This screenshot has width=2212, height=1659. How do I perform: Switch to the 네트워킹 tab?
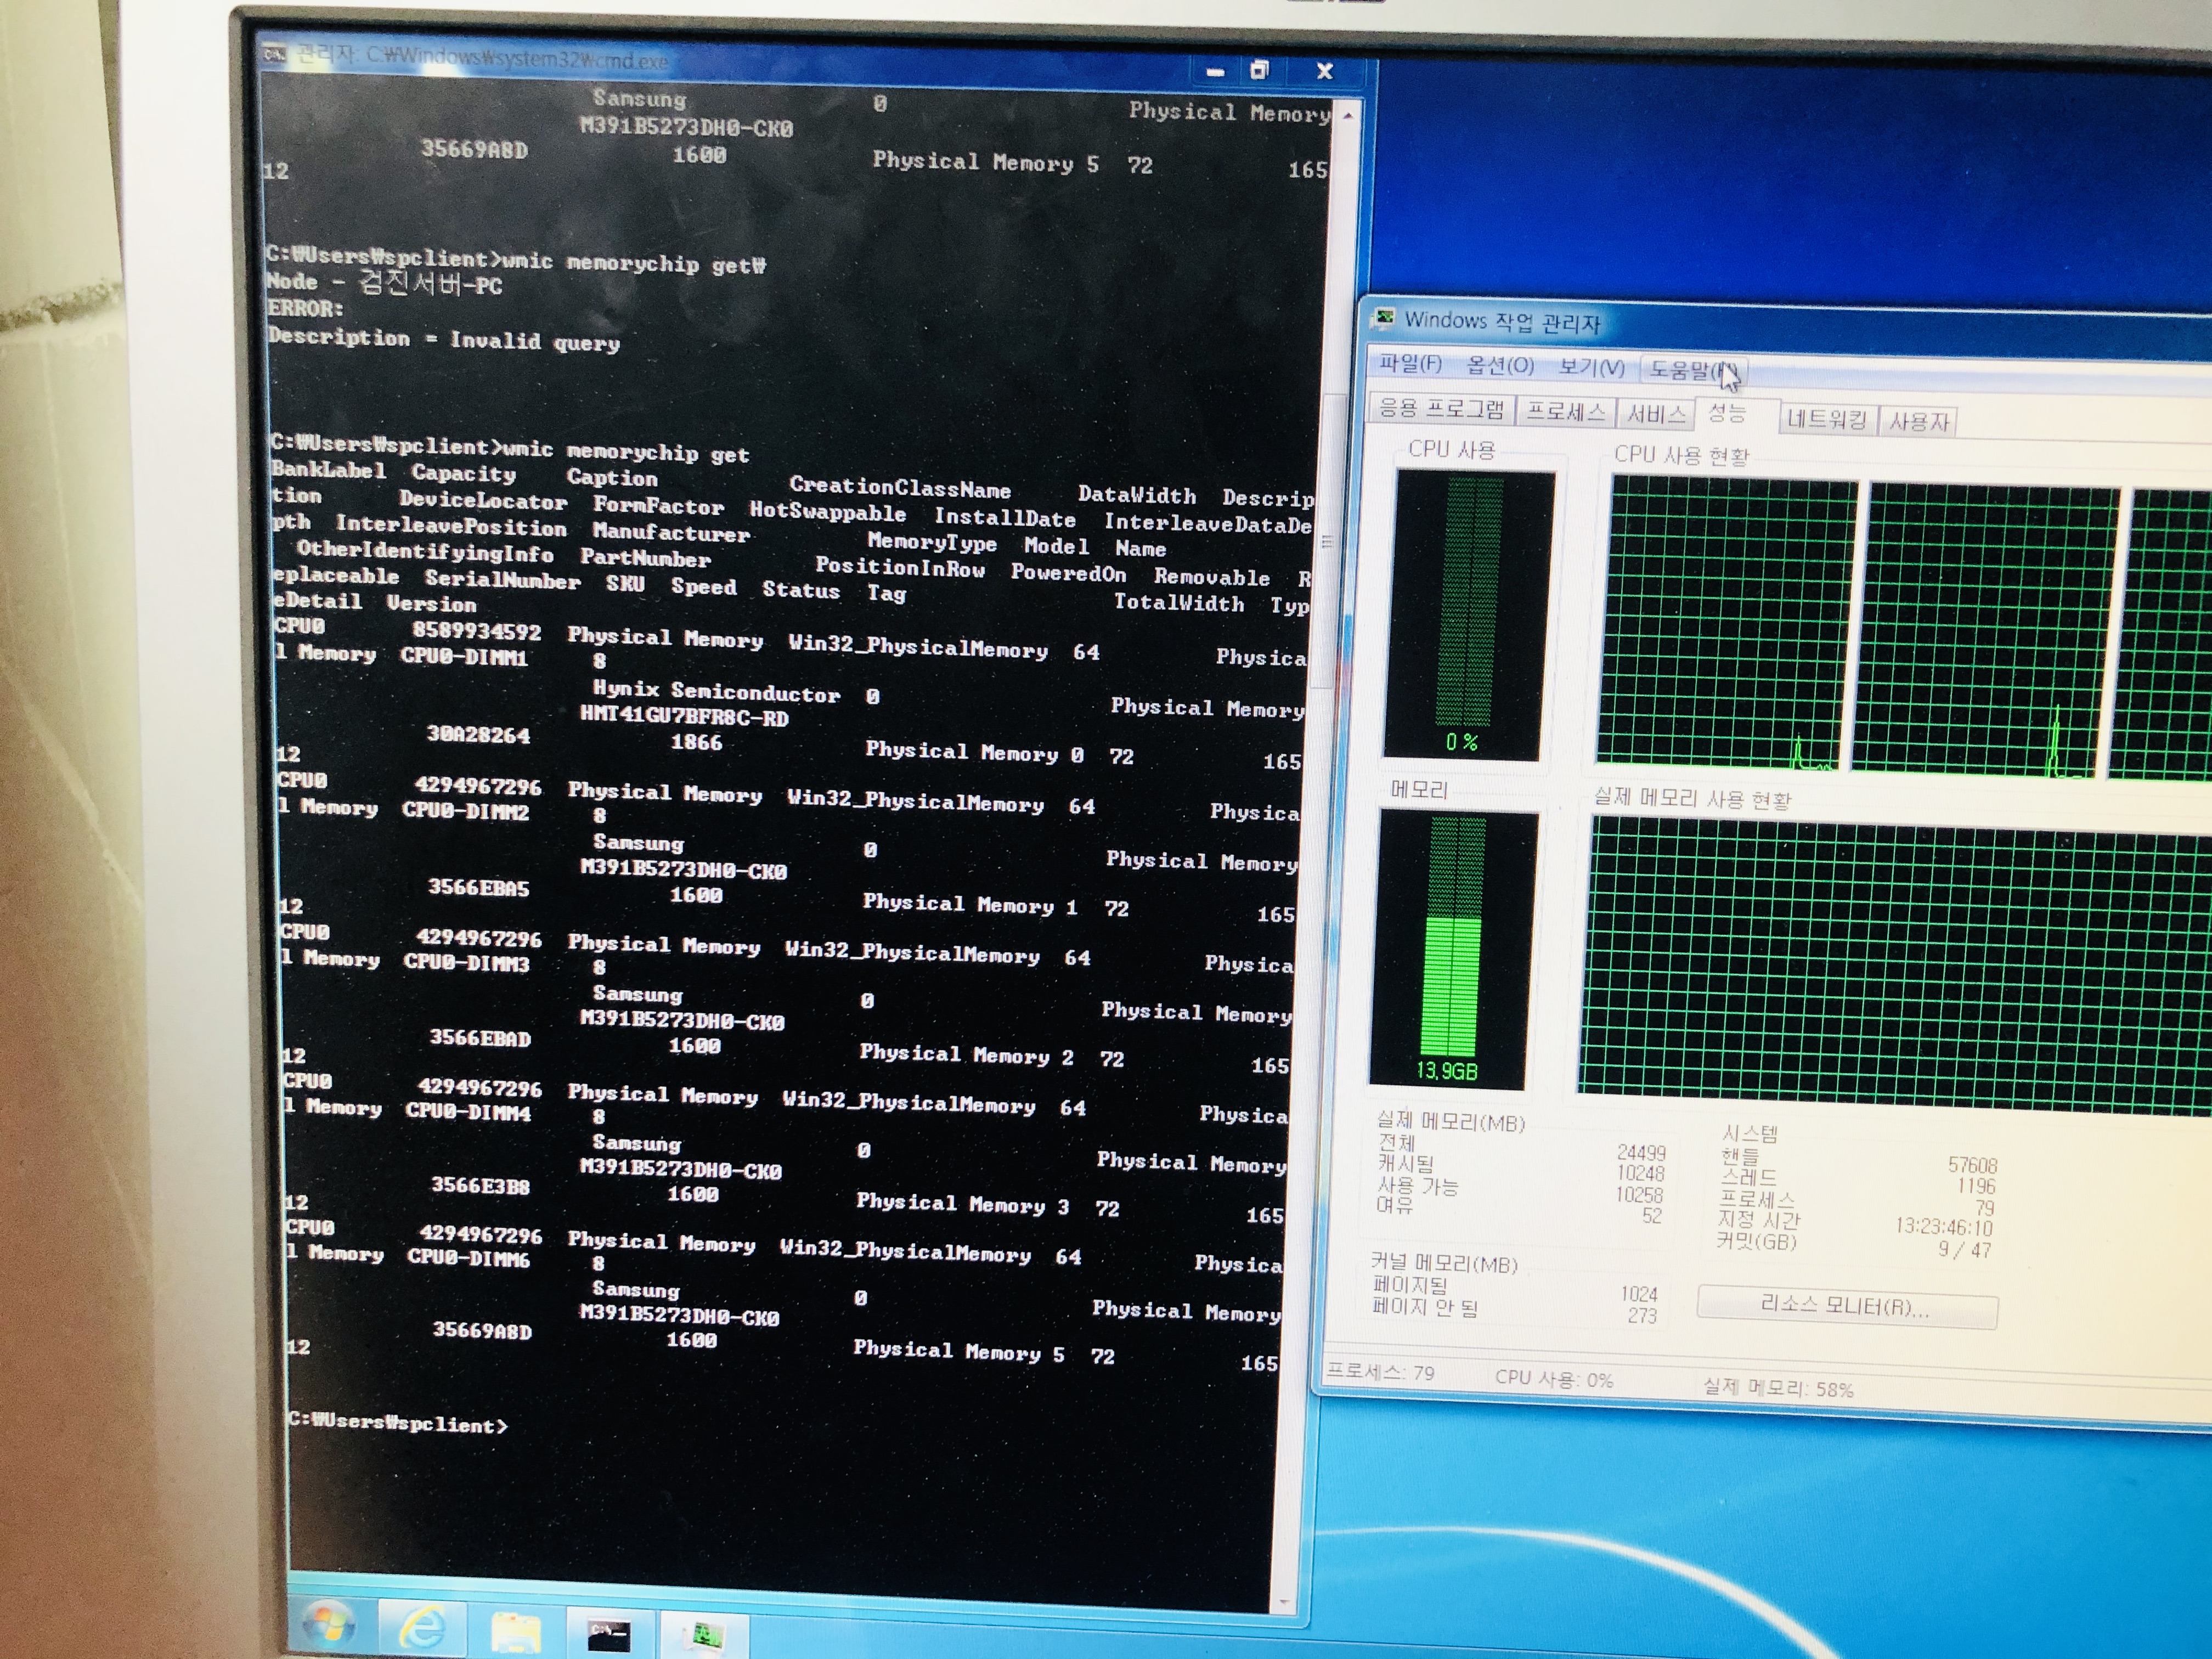[1826, 419]
